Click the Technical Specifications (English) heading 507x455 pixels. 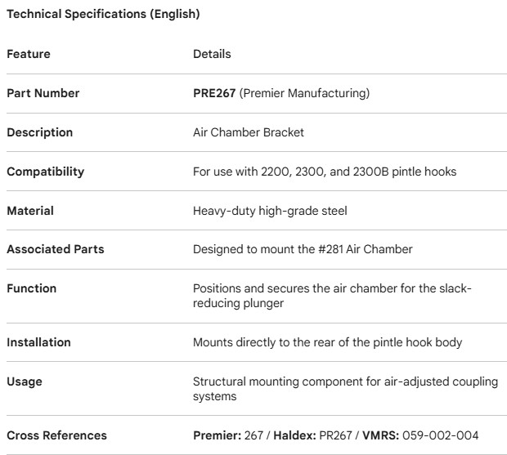pos(103,15)
